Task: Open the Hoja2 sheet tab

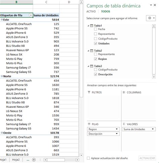Action: coord(16,160)
